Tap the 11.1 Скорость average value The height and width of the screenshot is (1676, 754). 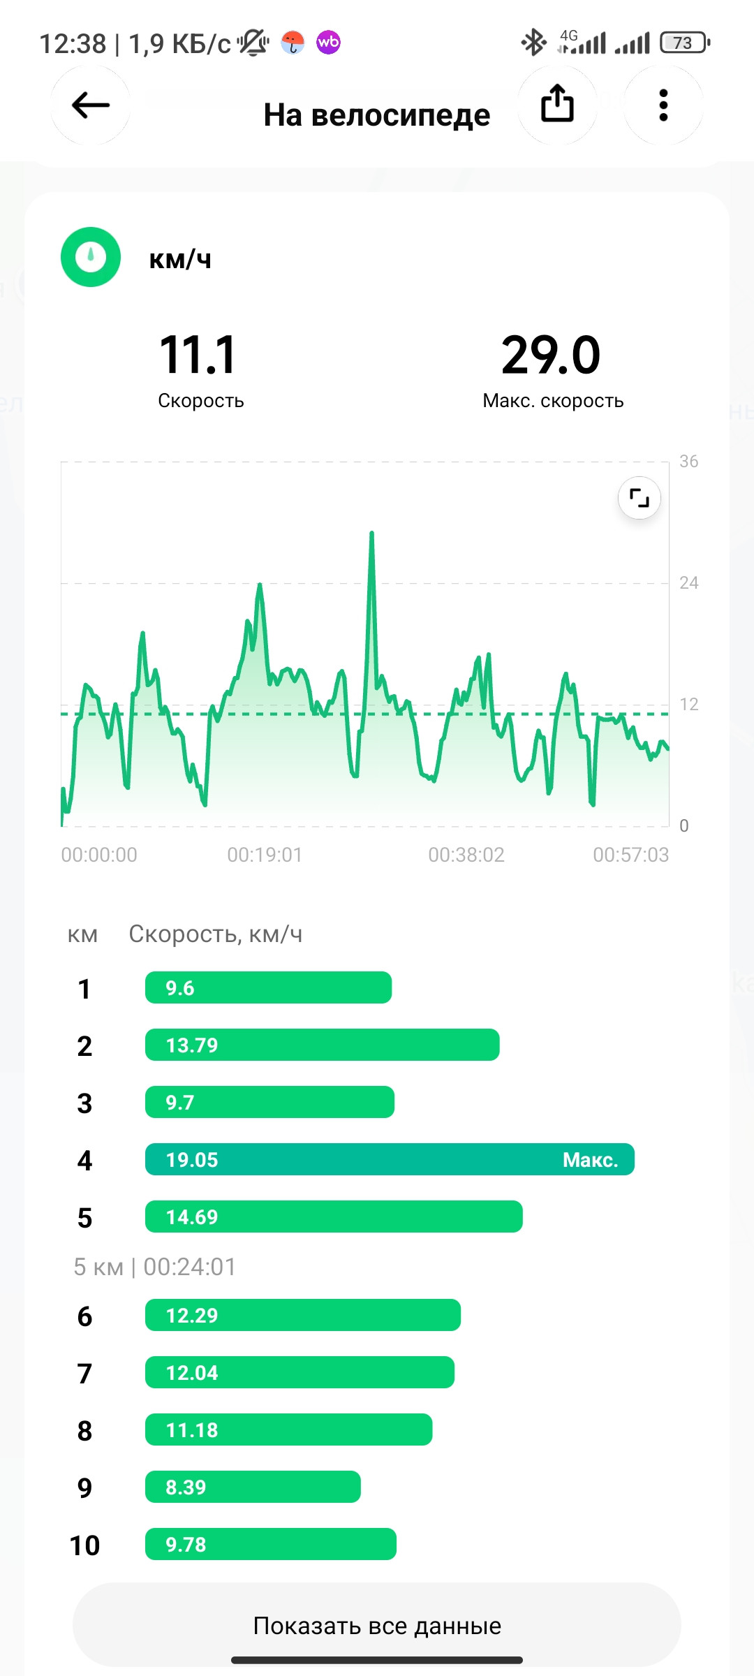[199, 355]
